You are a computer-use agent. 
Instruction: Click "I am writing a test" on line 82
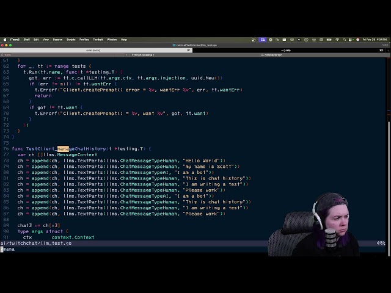tap(213, 184)
